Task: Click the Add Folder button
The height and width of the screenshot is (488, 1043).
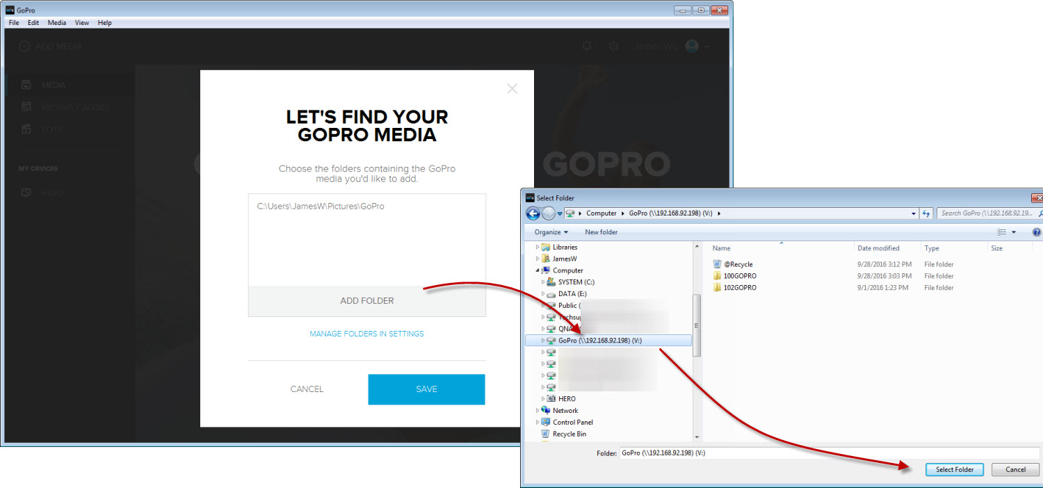Action: [366, 301]
